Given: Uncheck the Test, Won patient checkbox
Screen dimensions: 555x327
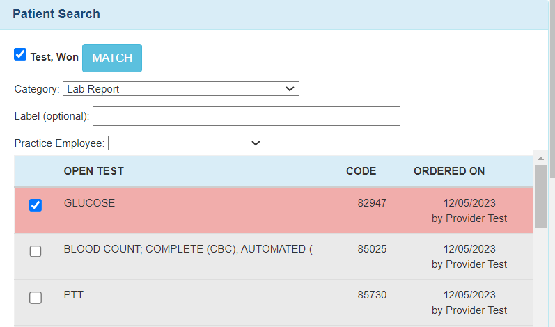Looking at the screenshot, I should [x=20, y=54].
